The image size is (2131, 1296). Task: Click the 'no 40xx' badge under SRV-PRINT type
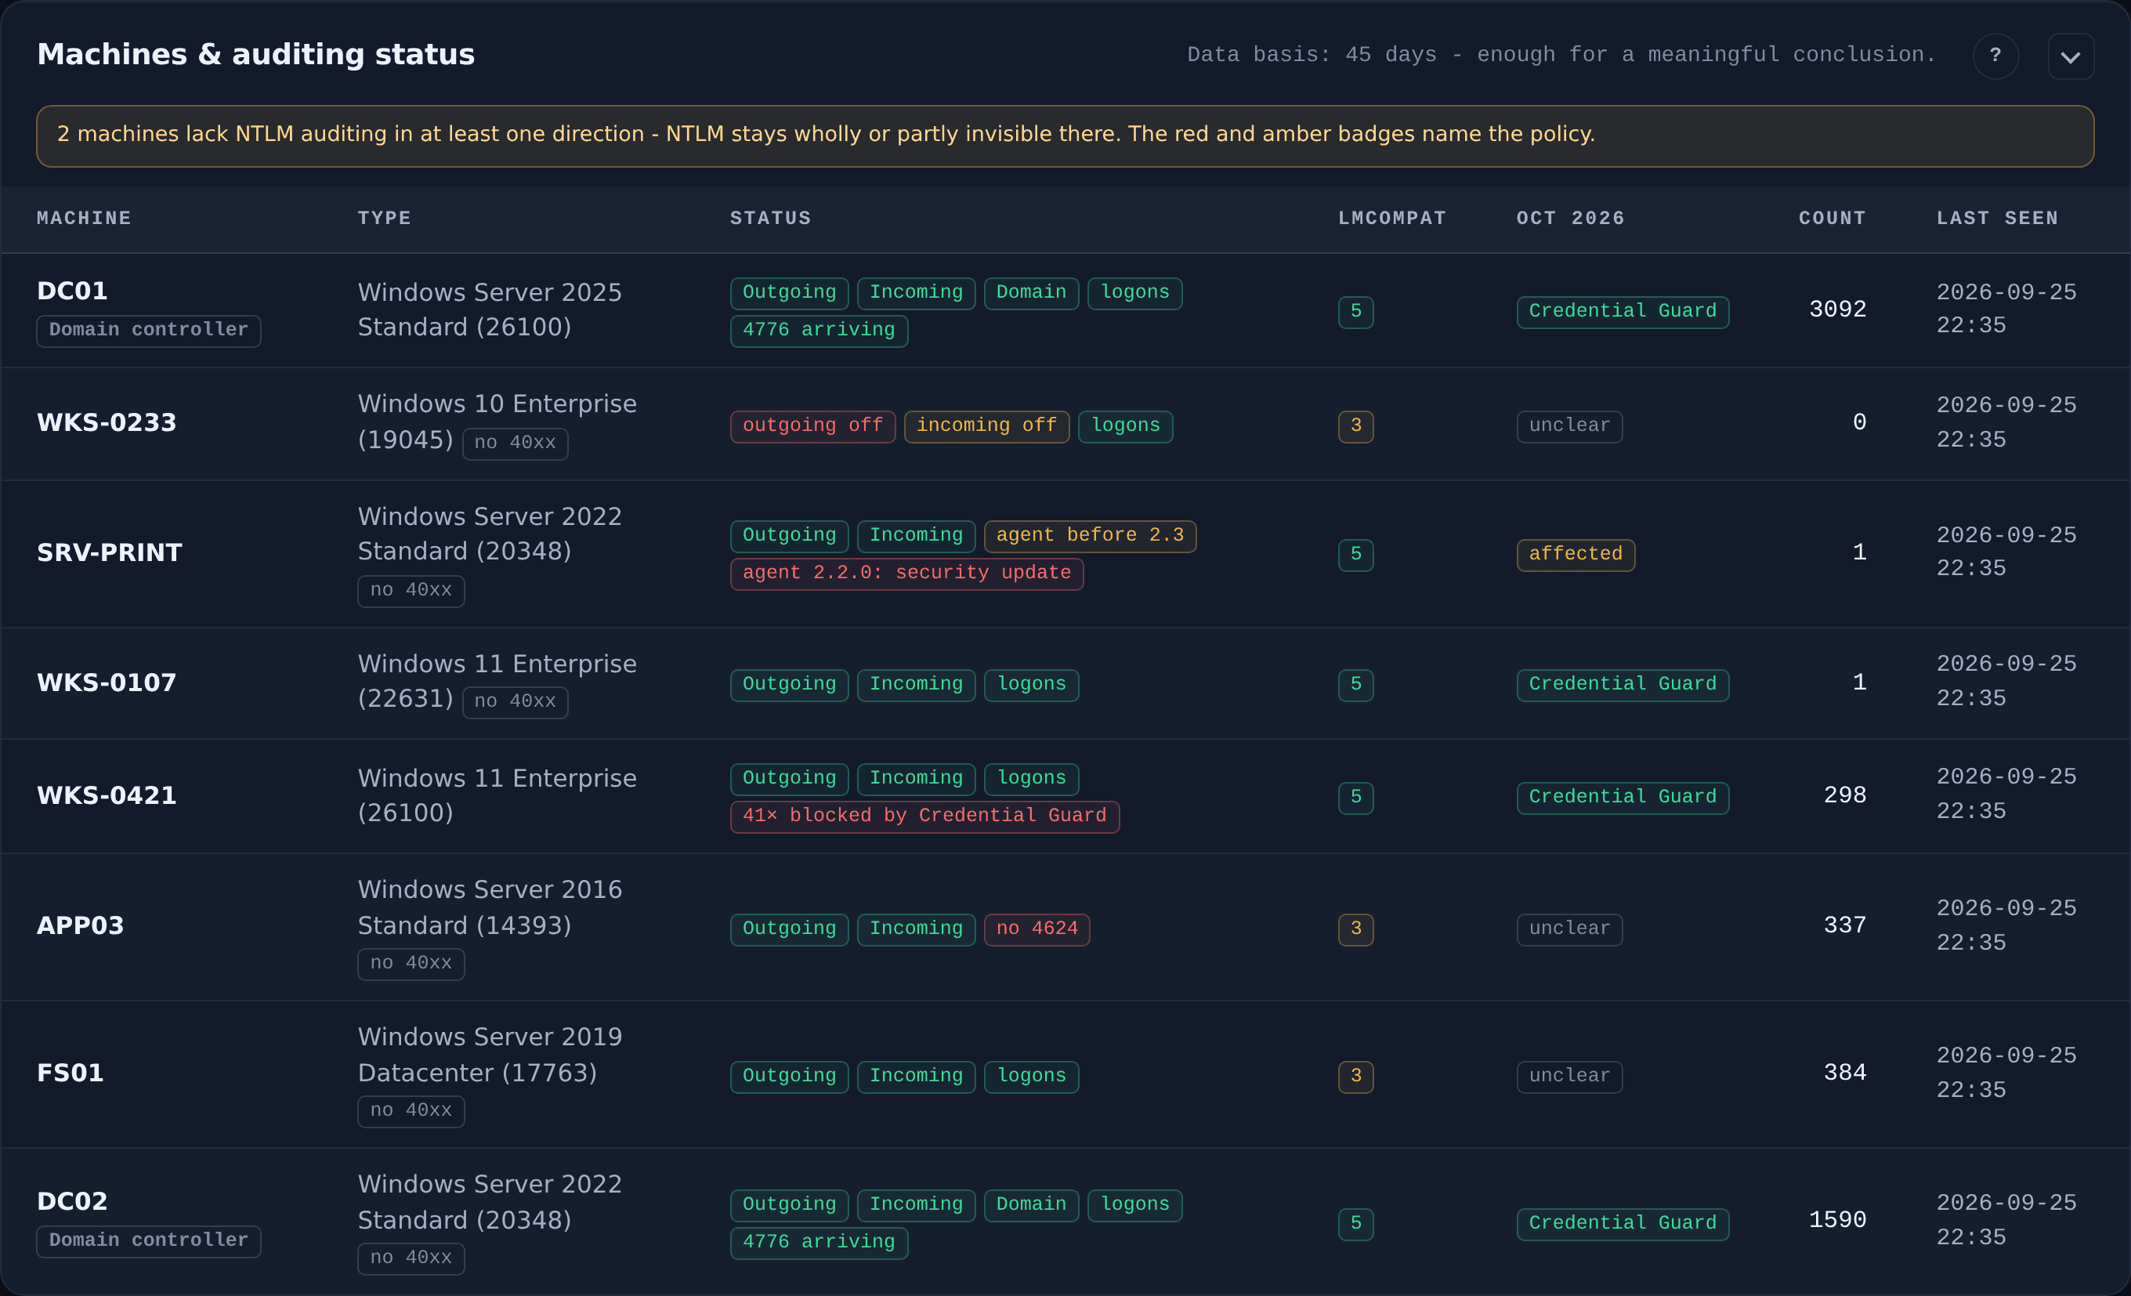(411, 591)
